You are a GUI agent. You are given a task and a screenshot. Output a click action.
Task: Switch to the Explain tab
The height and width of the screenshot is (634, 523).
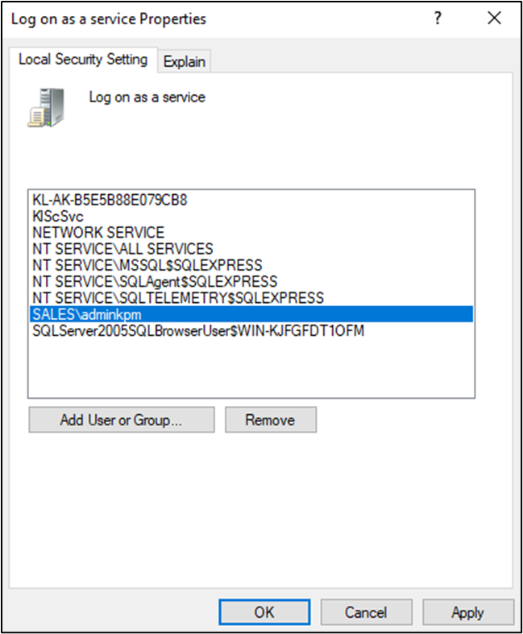[184, 61]
